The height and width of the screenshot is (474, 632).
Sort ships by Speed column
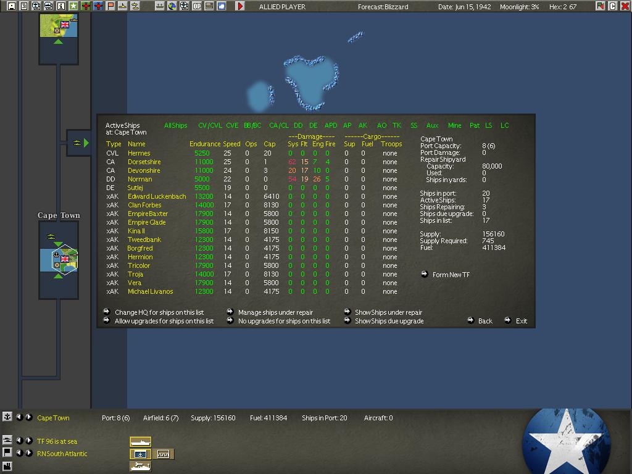(231, 144)
